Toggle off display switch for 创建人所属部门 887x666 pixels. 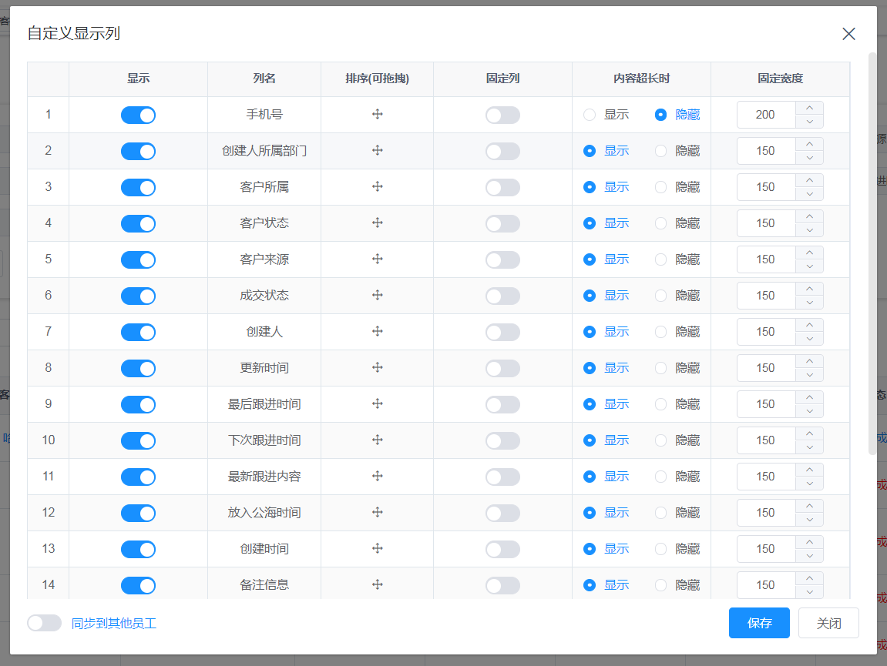[138, 151]
